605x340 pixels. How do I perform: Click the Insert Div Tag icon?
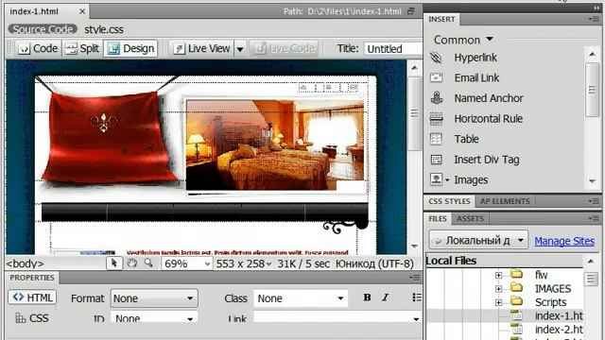click(436, 160)
